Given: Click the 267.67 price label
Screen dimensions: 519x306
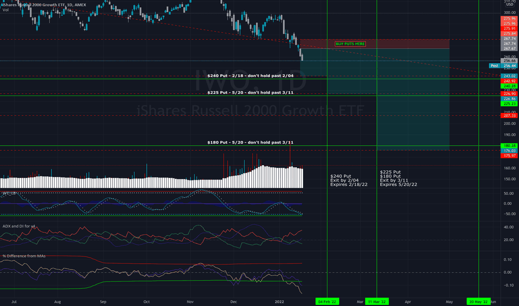Looking at the screenshot, I should click(510, 48).
